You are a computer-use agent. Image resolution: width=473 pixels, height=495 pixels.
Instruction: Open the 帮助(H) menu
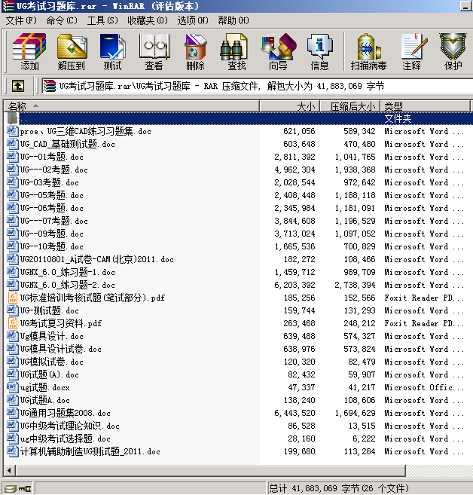pos(233,20)
